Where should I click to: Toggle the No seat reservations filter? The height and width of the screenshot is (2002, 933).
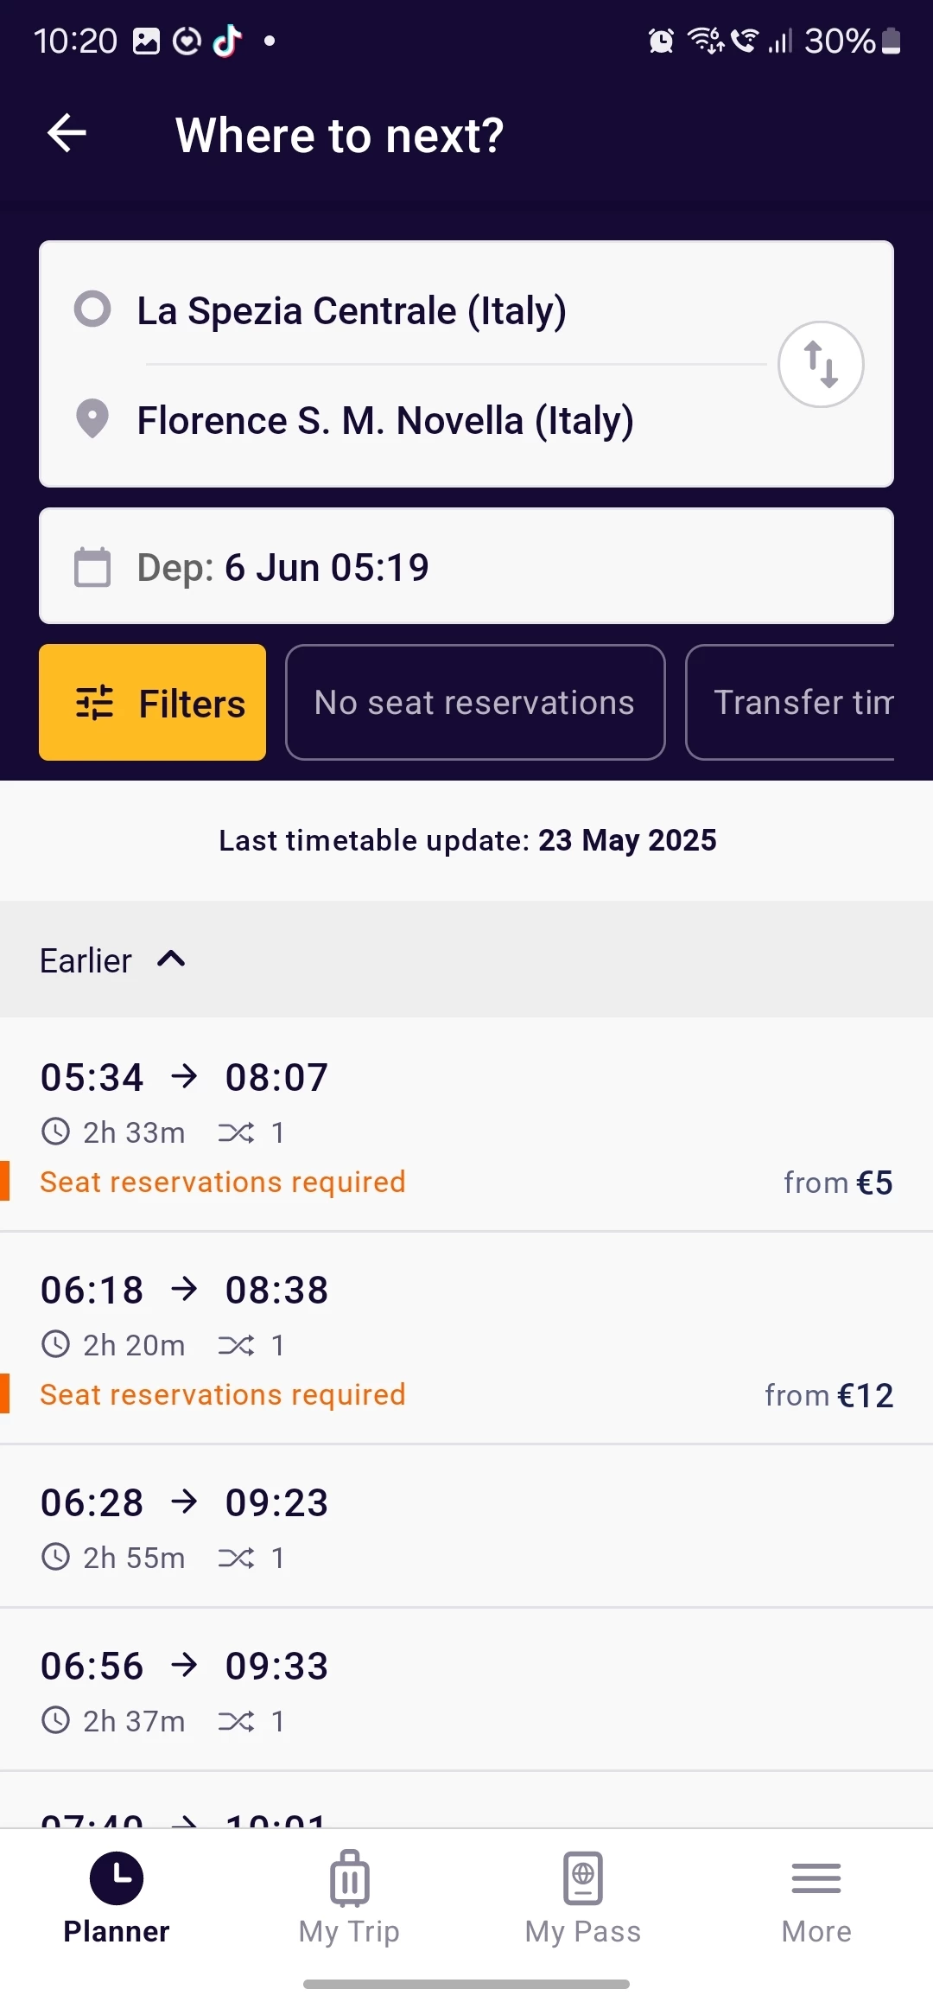click(x=474, y=703)
